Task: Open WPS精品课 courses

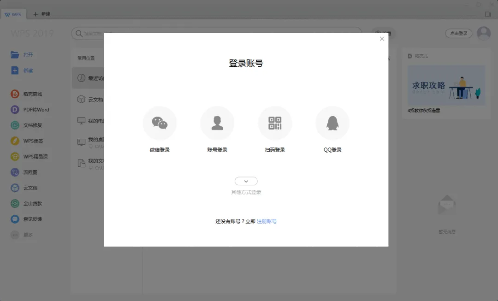Action: [29, 157]
